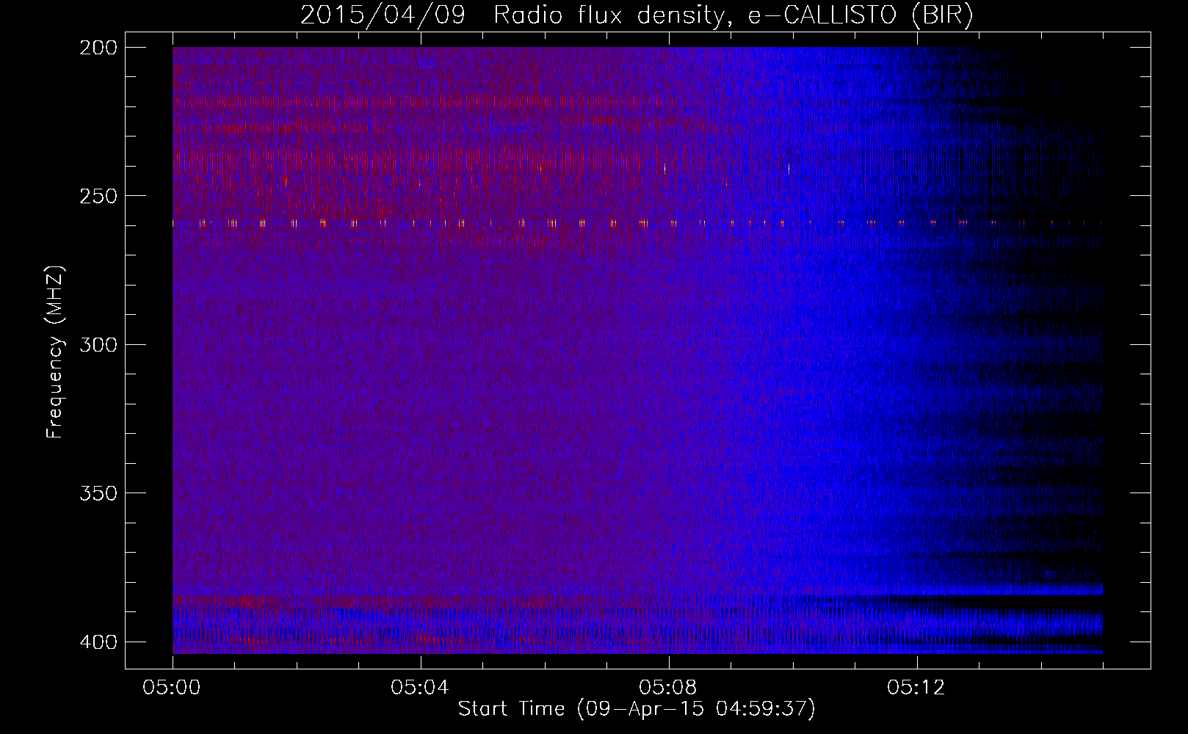This screenshot has height=734, width=1188.
Task: Click the 'Start Time (09-Apr-15 04:59:37)' label
Action: point(637,708)
